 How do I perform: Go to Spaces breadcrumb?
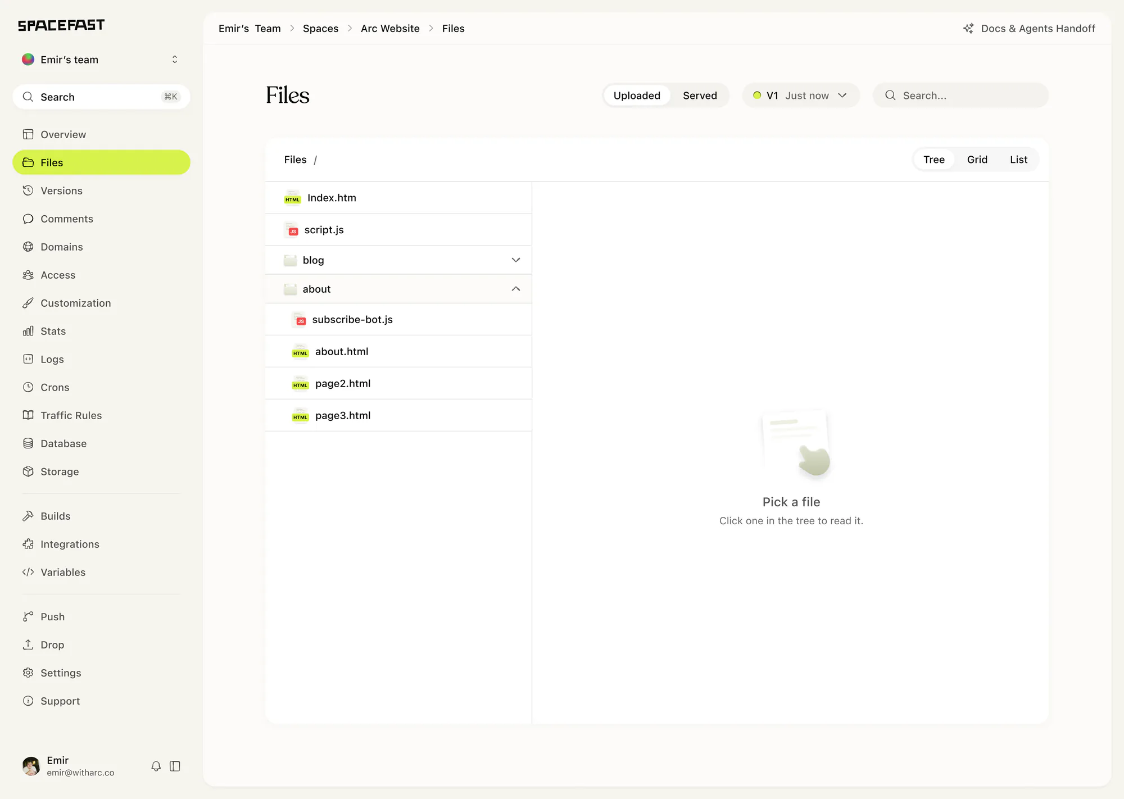point(320,29)
